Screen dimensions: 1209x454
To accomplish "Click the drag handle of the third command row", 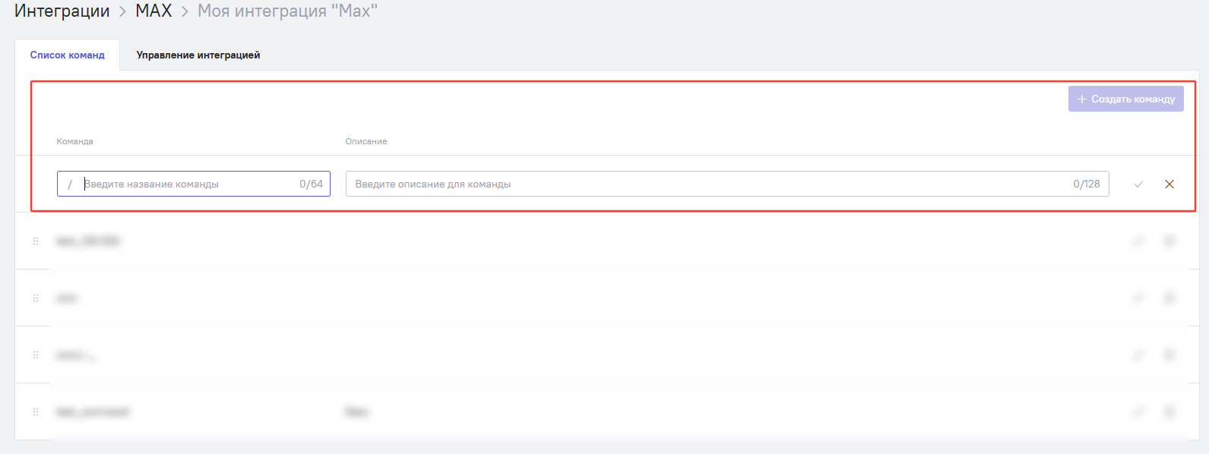I will [36, 355].
